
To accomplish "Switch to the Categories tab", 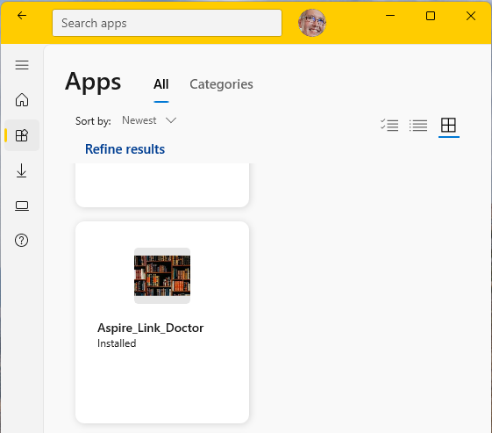I will tap(221, 84).
